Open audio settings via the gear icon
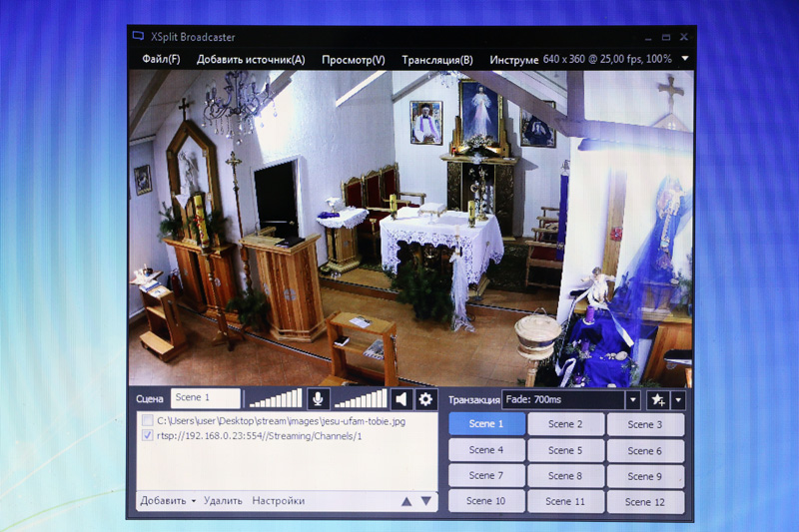Viewport: 799px width, 532px height. [426, 399]
